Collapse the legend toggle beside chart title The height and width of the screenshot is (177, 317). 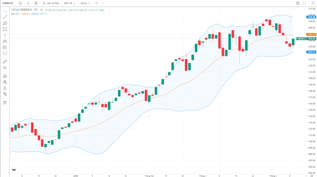41,10
